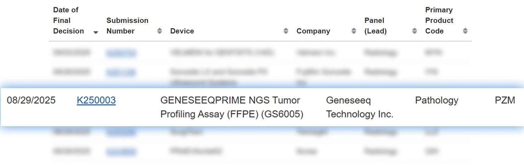Click the Geneseeq Technology Inc. company cell

[x=359, y=107]
